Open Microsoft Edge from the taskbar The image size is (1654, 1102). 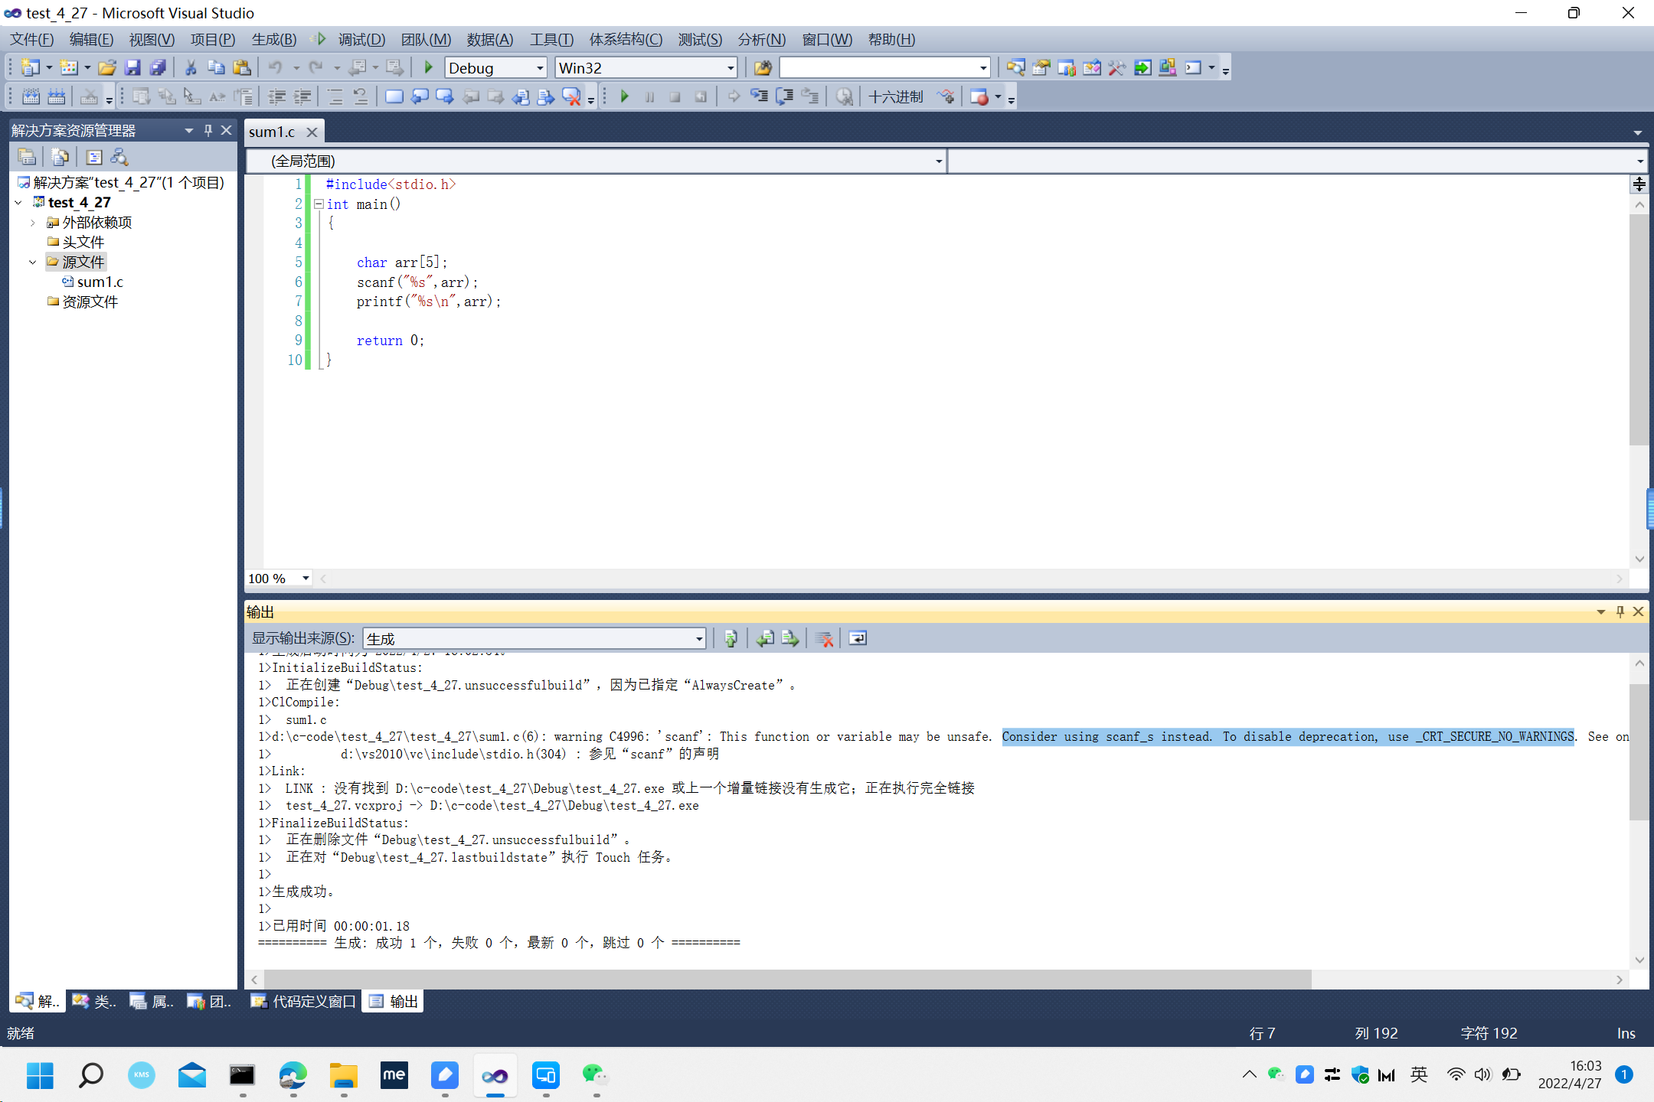[293, 1075]
